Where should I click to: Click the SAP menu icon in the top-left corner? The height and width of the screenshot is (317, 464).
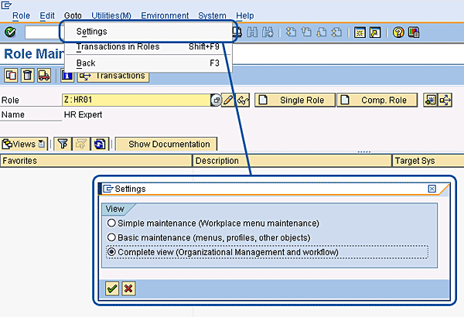click(x=6, y=5)
